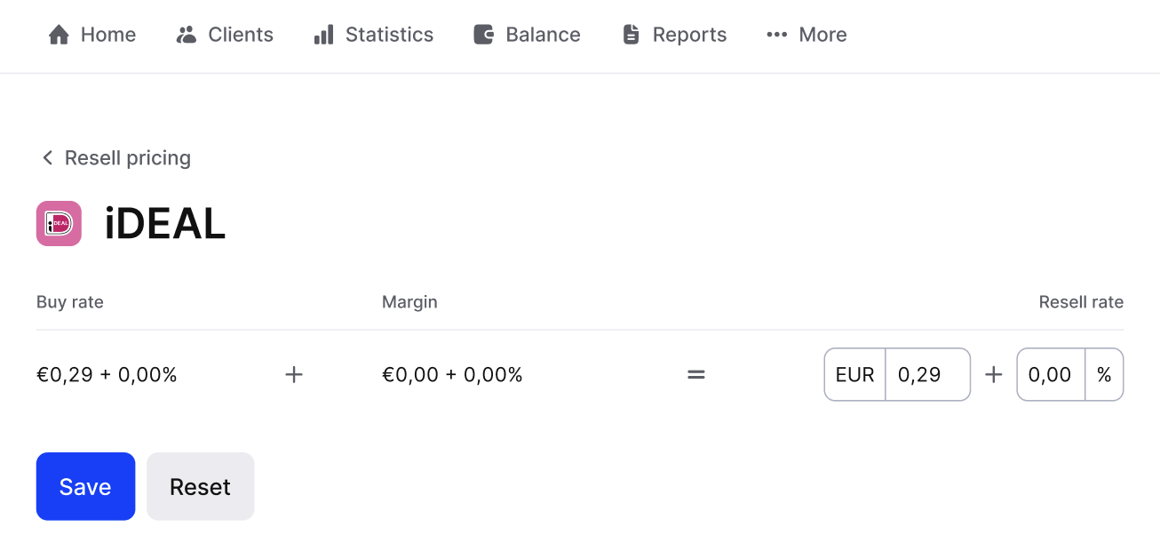Return to Resell pricing link
Viewport: 1160px width, 551px height.
click(x=127, y=158)
